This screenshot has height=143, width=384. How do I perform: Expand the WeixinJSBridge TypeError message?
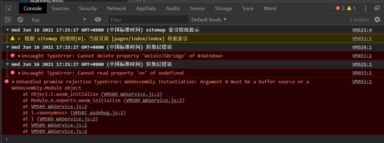[19, 56]
